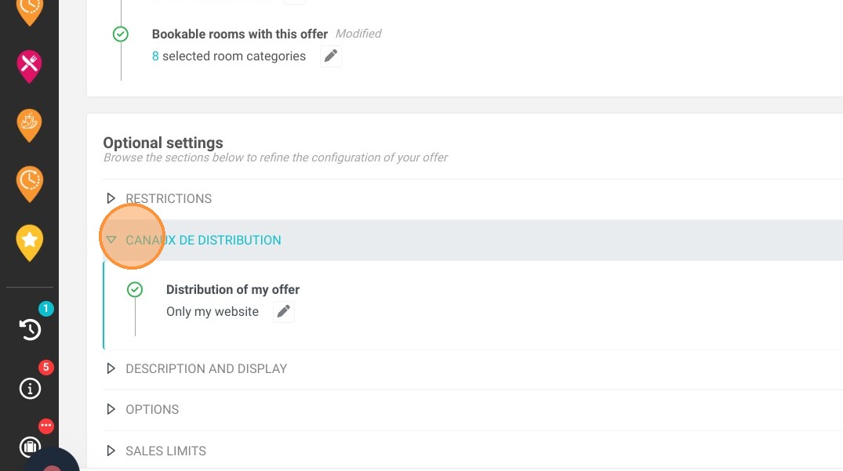Open the history icon with badge 1
843x471 pixels.
click(30, 329)
